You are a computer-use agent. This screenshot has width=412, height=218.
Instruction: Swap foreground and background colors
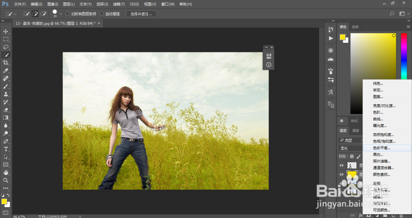point(8,195)
